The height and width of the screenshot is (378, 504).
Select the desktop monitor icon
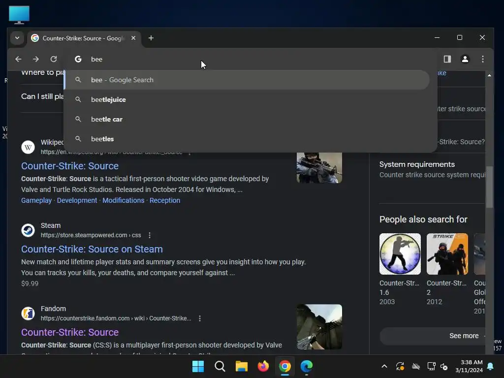pos(19,15)
